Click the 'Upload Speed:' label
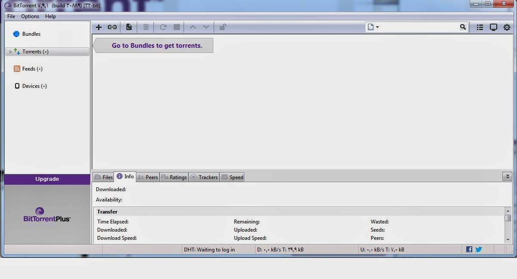This screenshot has height=279, width=517. point(250,238)
